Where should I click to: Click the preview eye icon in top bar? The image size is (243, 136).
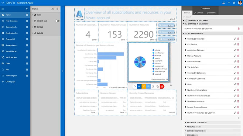[229, 3]
